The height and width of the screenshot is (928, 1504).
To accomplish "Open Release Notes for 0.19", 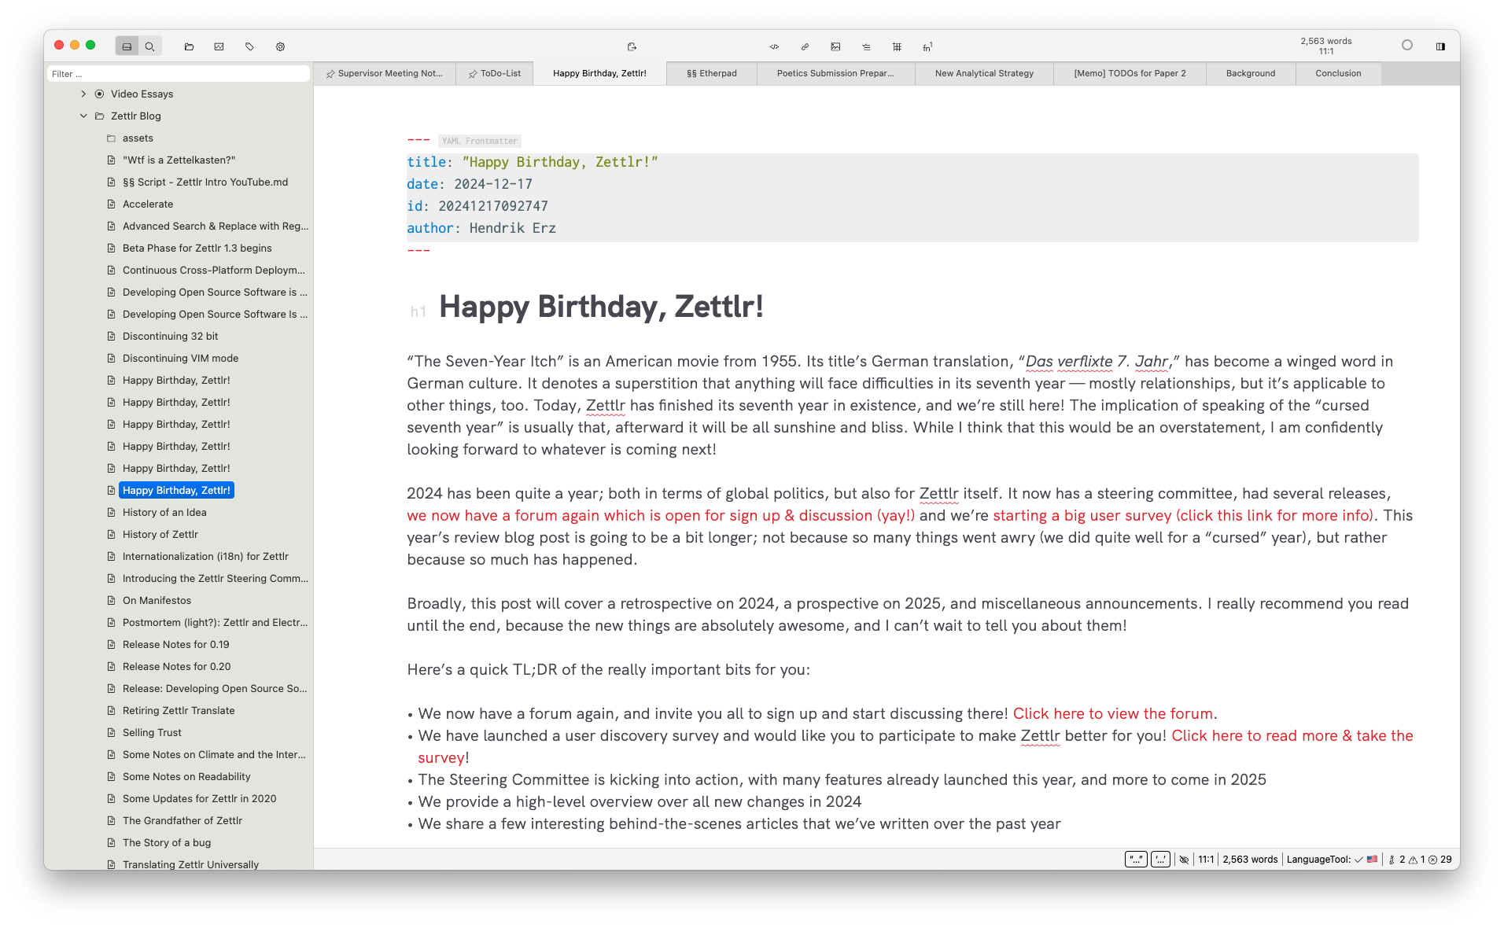I will pos(175,644).
